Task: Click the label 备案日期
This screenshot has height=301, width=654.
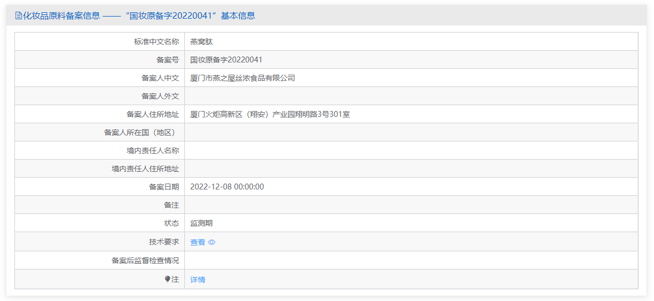Action: pyautogui.click(x=164, y=187)
